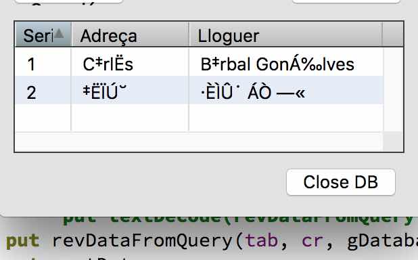418x260 pixels.
Task: Sort table by Adreça column
Action: tap(131, 35)
